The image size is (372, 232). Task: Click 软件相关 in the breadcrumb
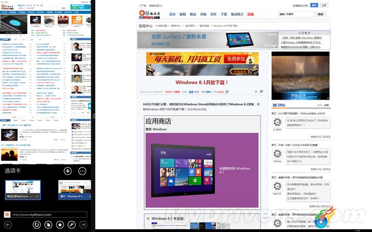[190, 26]
